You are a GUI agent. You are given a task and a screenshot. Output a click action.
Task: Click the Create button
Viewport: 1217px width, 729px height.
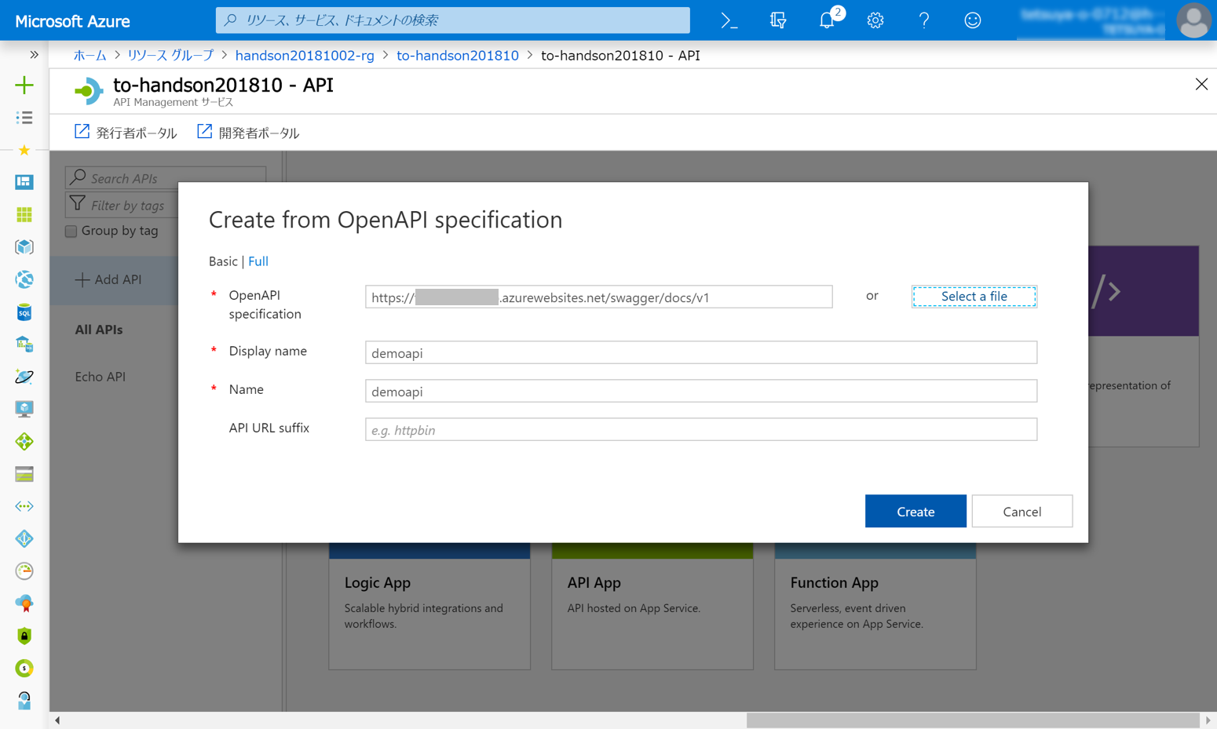(915, 511)
